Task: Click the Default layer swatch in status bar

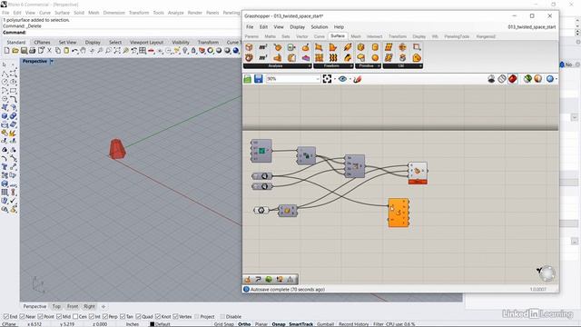Action: 152,324
